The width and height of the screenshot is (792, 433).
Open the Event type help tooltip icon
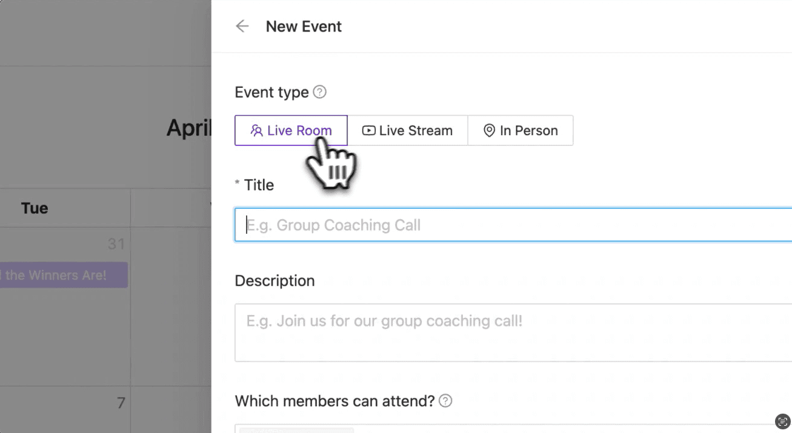tap(320, 92)
